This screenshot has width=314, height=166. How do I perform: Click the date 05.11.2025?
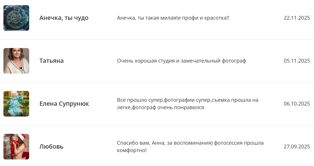coord(297,61)
